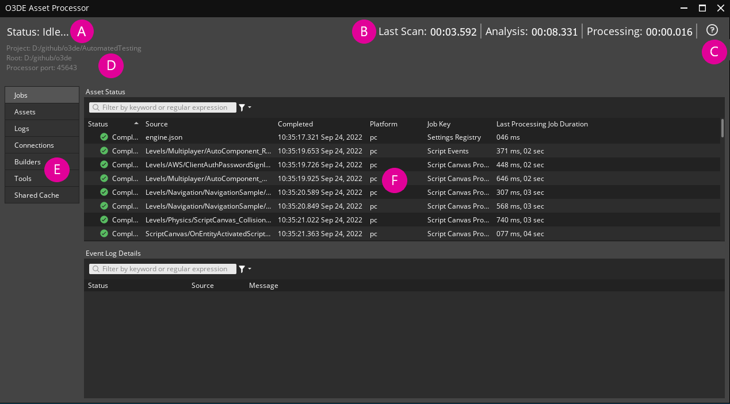This screenshot has width=730, height=404.
Task: Open the Help icon at top right
Action: (x=712, y=30)
